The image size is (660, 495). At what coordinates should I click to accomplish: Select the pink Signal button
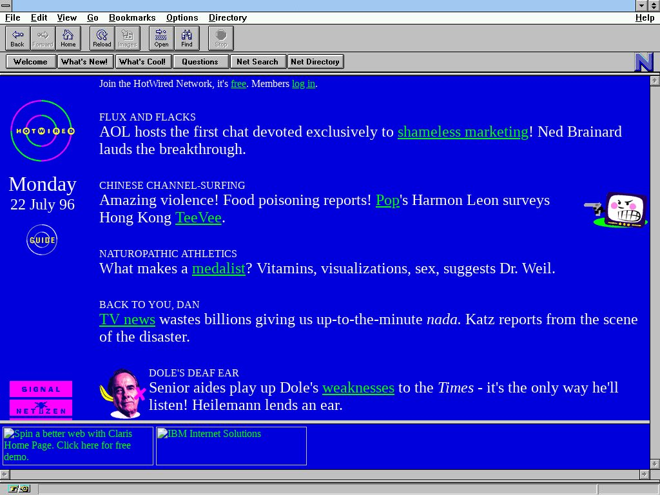41,389
